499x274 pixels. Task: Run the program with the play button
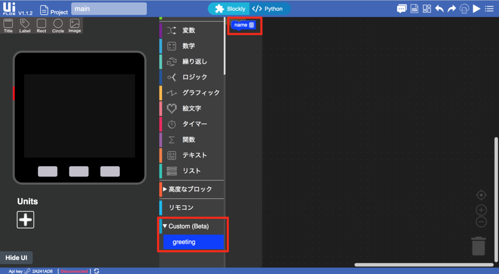pos(477,9)
